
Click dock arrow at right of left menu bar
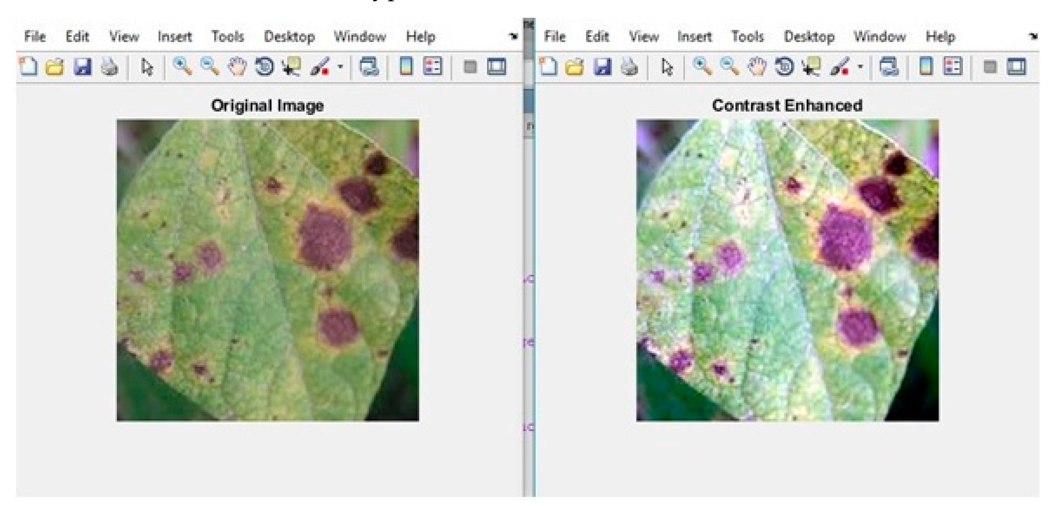513,36
